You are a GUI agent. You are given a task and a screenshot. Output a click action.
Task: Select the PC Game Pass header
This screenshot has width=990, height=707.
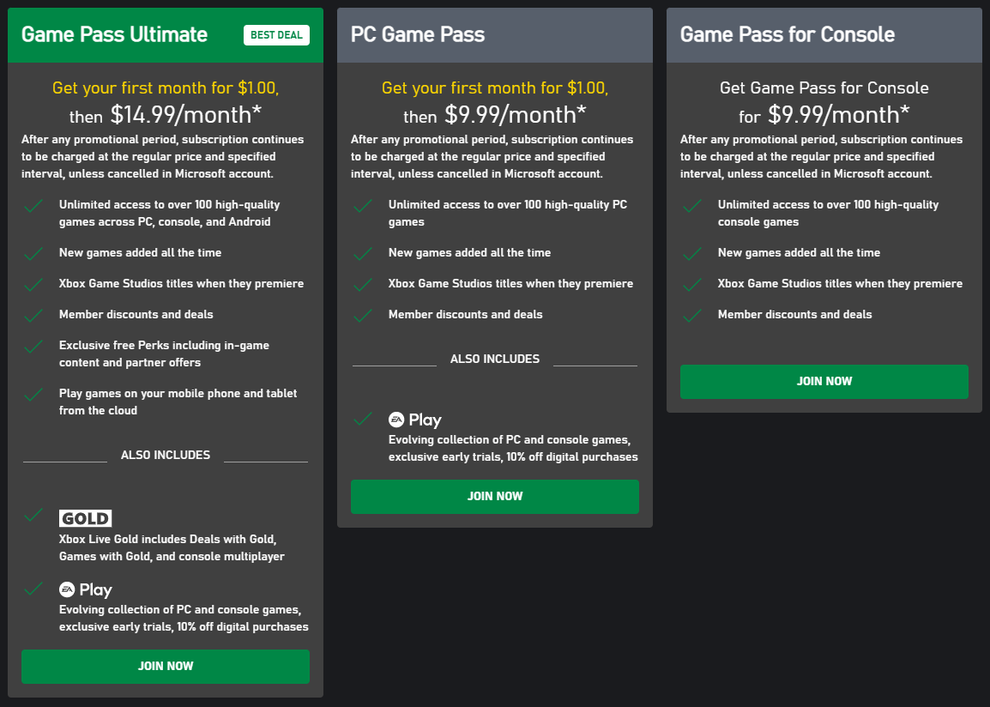[x=418, y=34]
